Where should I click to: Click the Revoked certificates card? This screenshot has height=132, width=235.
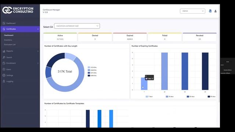tap(200, 37)
